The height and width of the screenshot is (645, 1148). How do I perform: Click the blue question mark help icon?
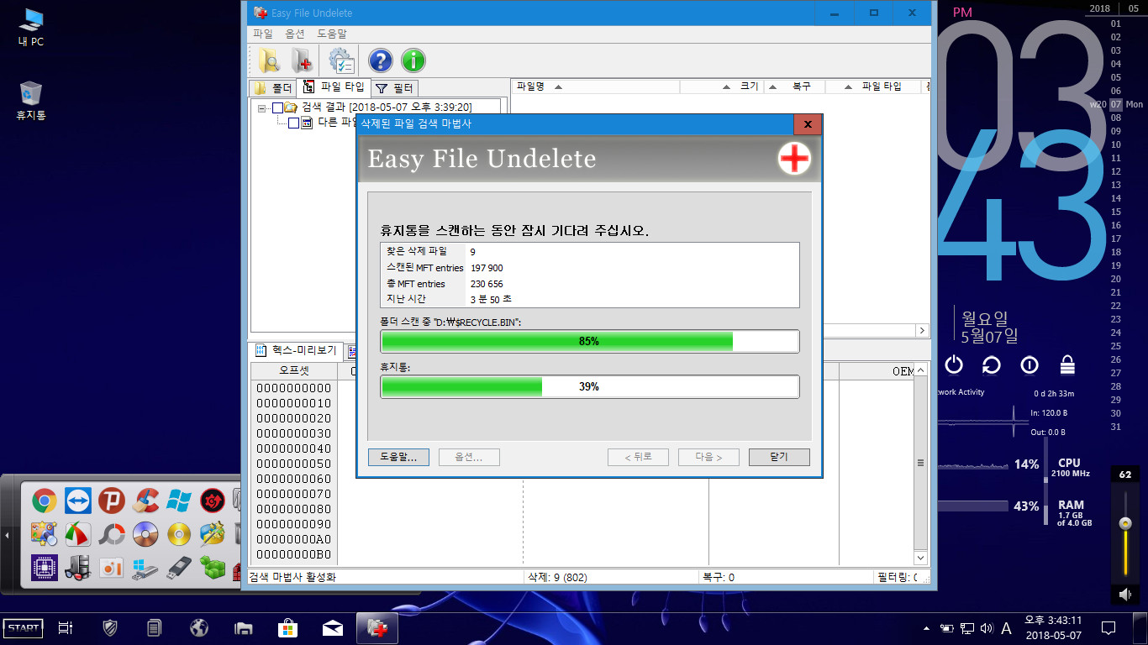click(x=381, y=60)
